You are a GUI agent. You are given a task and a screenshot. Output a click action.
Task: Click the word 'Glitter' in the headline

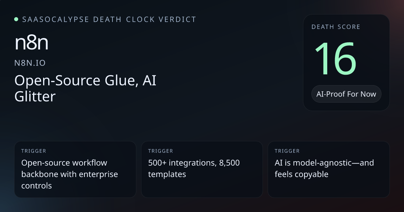[35, 97]
